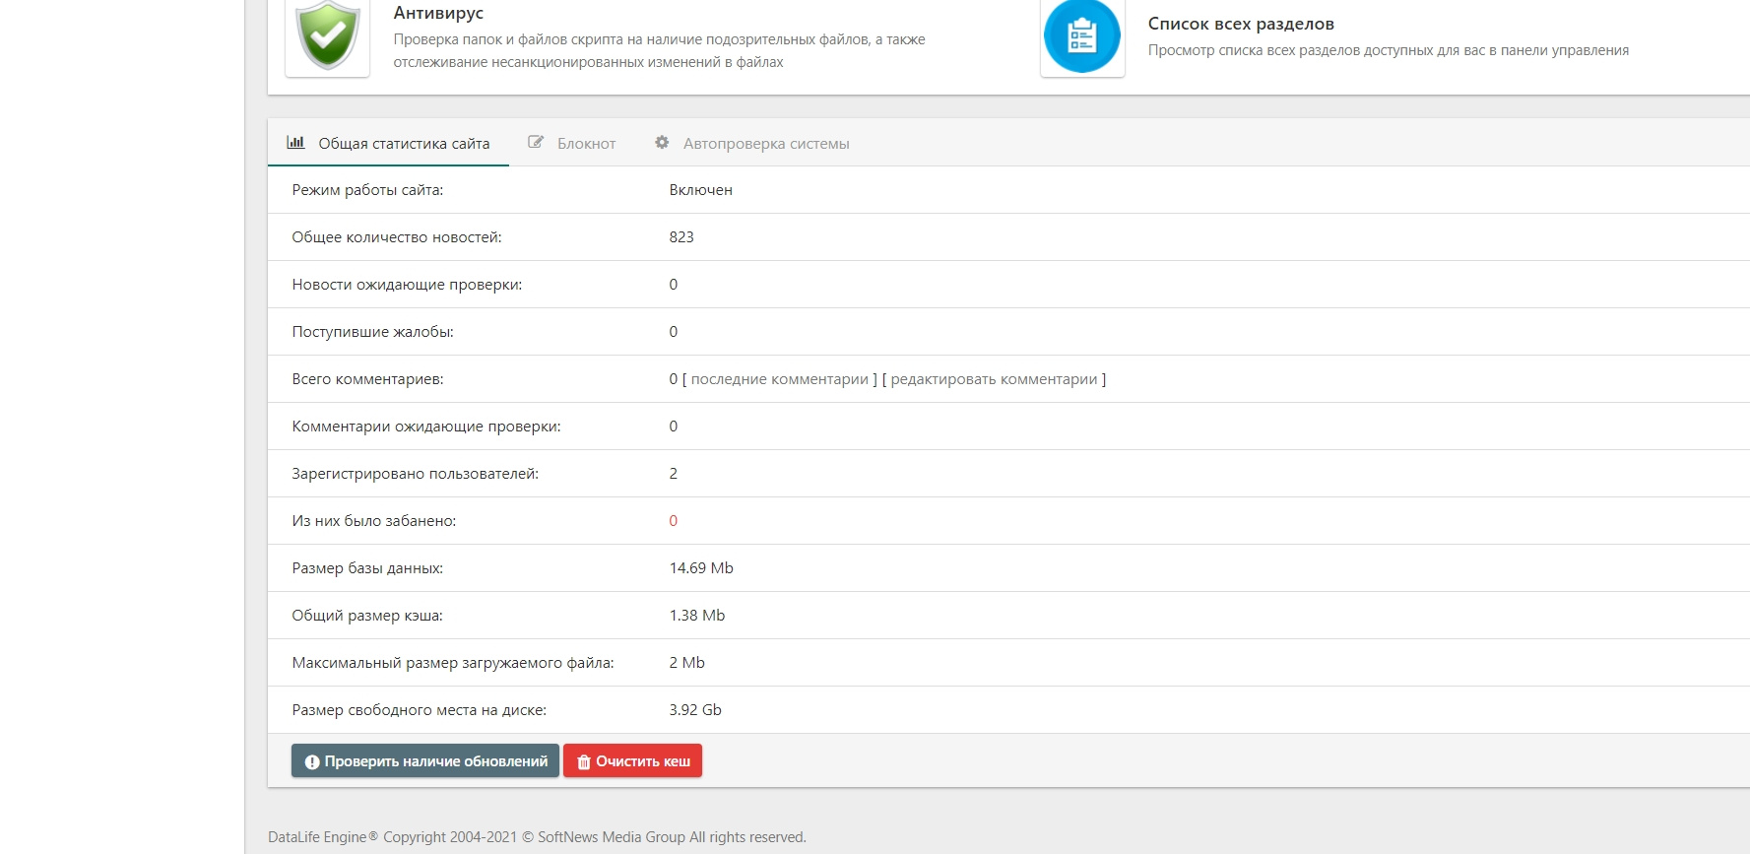Open the редактировать комментарии link
The width and height of the screenshot is (1750, 854).
(994, 379)
